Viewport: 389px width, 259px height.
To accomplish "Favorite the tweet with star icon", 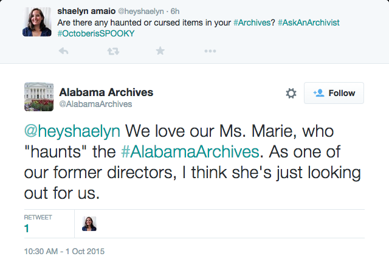I will pyautogui.click(x=160, y=51).
